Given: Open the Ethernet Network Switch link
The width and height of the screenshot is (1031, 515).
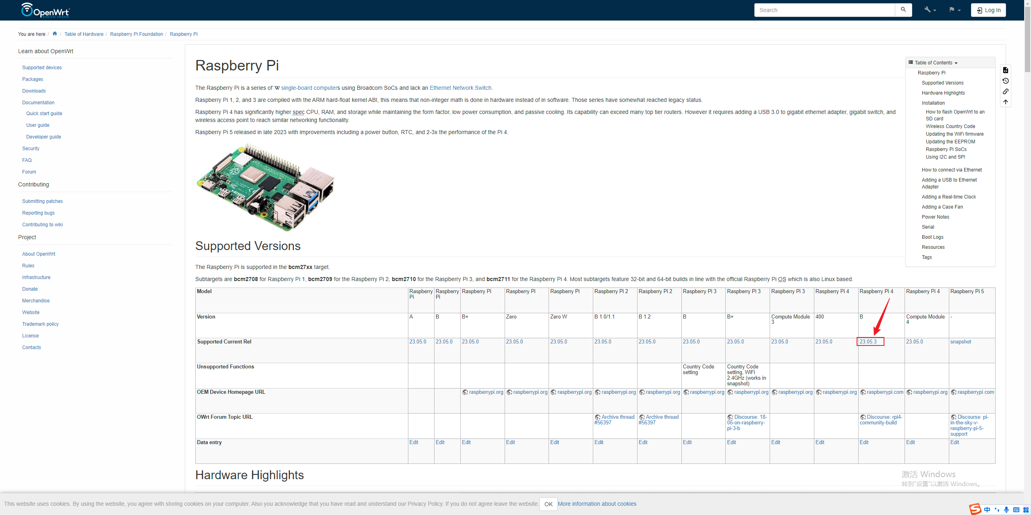Looking at the screenshot, I should point(460,88).
